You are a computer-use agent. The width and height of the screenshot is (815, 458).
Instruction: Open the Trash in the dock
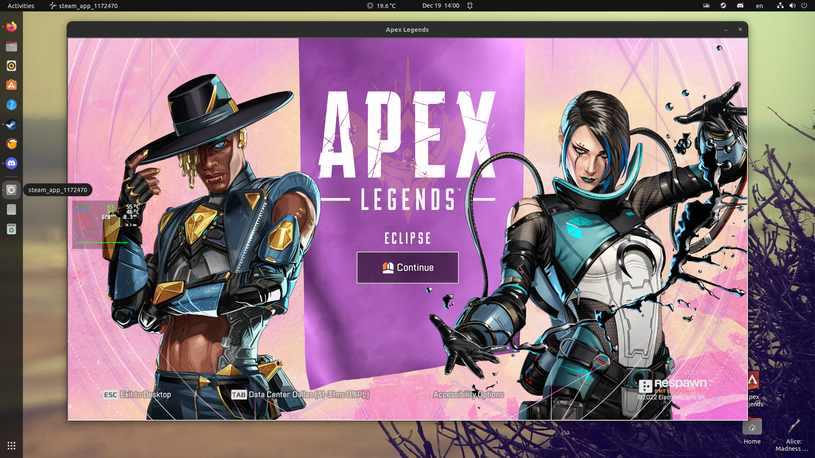click(11, 229)
